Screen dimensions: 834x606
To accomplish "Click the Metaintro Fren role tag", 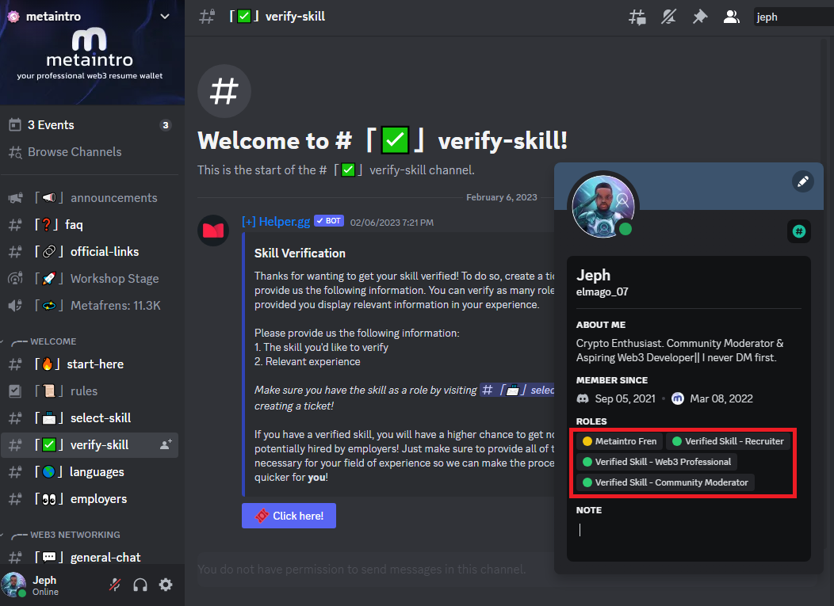I will click(620, 441).
